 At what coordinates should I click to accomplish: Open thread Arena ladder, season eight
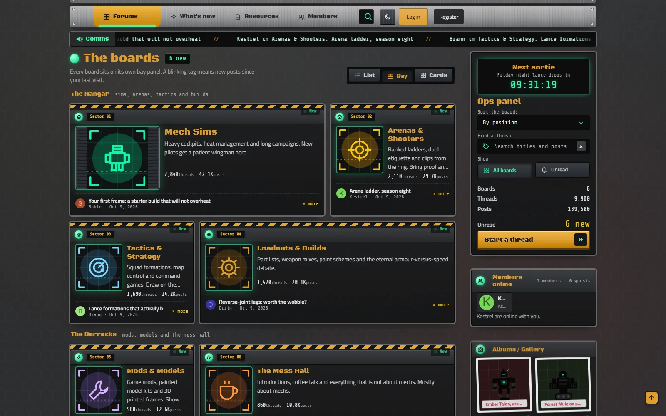[380, 191]
